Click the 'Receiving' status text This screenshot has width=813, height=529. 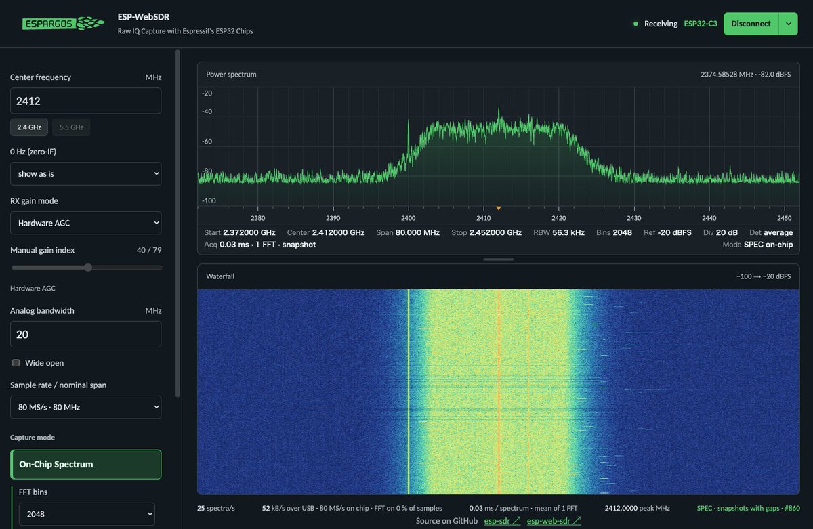coord(661,24)
